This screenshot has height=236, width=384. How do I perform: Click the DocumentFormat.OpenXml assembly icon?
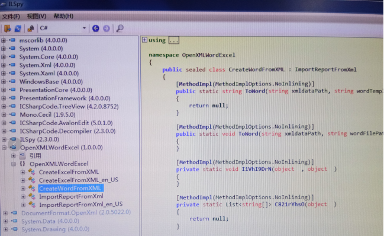[14, 213]
